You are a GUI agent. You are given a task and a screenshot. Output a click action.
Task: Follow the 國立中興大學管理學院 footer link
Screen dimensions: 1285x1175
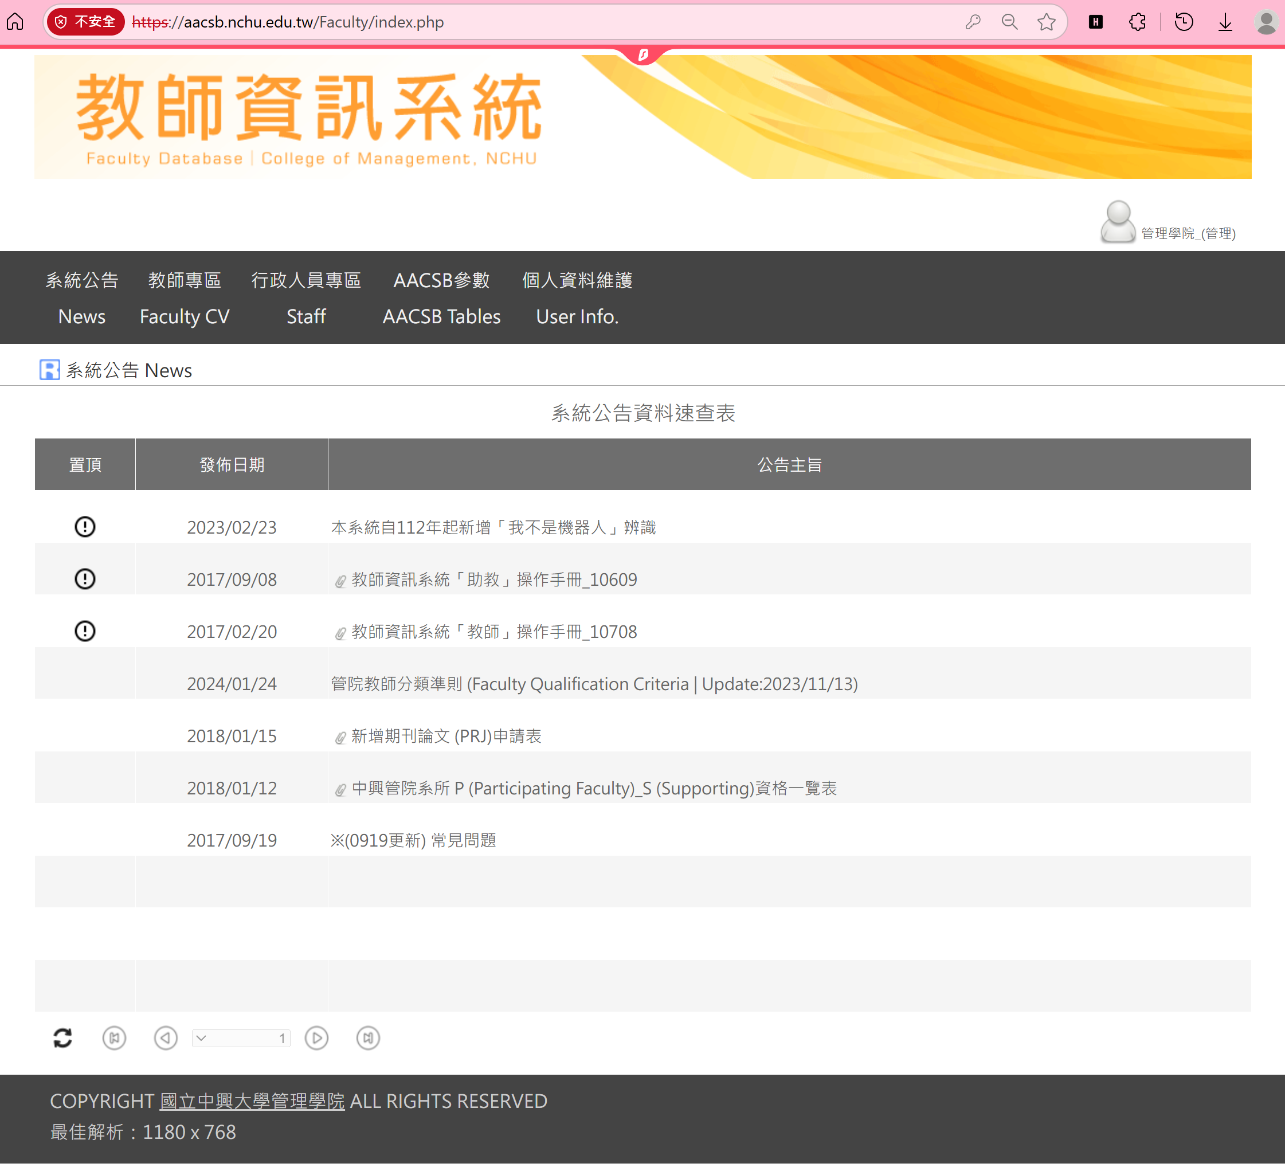(252, 1101)
